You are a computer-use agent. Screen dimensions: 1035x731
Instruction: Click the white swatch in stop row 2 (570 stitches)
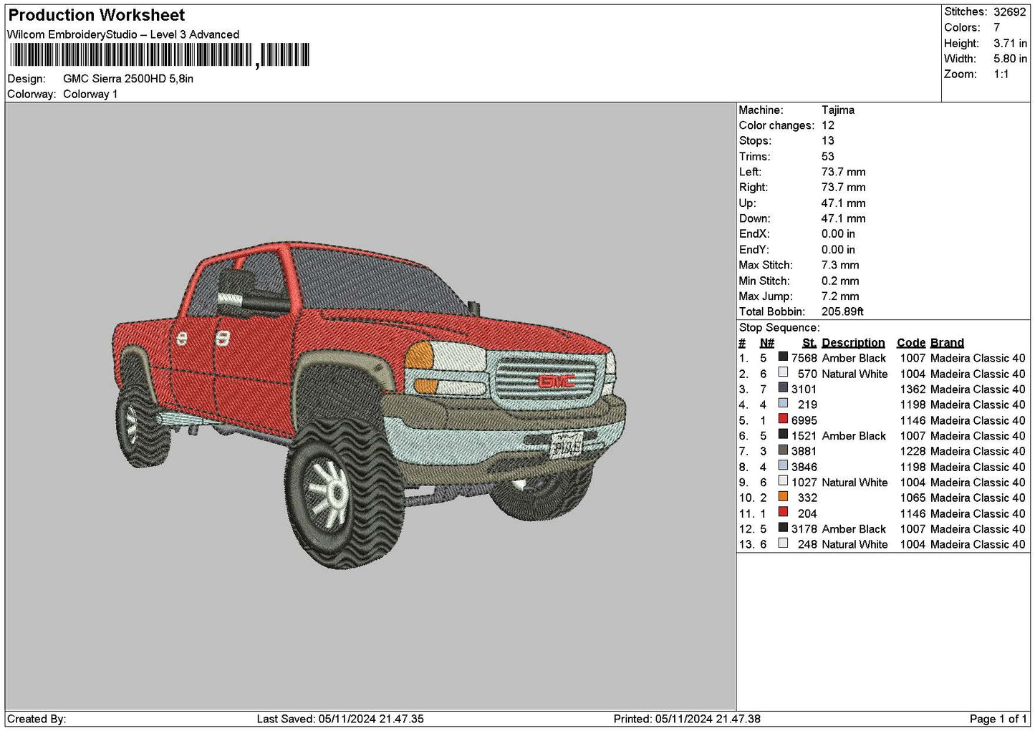point(783,372)
